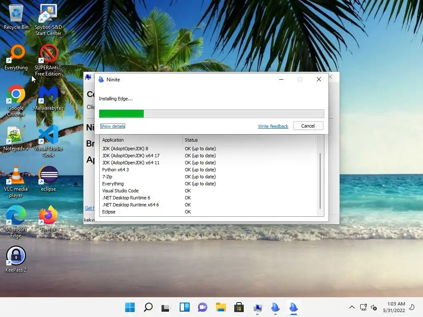This screenshot has width=423, height=317.
Task: Cancel the Ninite installation
Action: pyautogui.click(x=308, y=126)
